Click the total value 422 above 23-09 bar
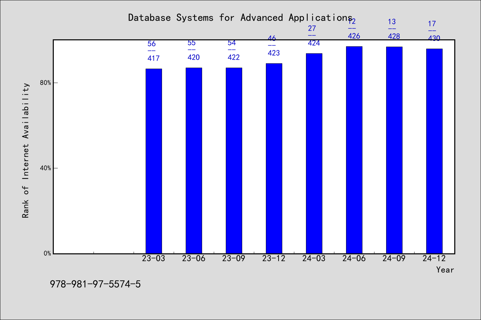This screenshot has height=320, width=481. point(234,57)
